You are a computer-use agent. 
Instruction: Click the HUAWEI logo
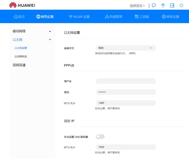(x=22, y=5)
